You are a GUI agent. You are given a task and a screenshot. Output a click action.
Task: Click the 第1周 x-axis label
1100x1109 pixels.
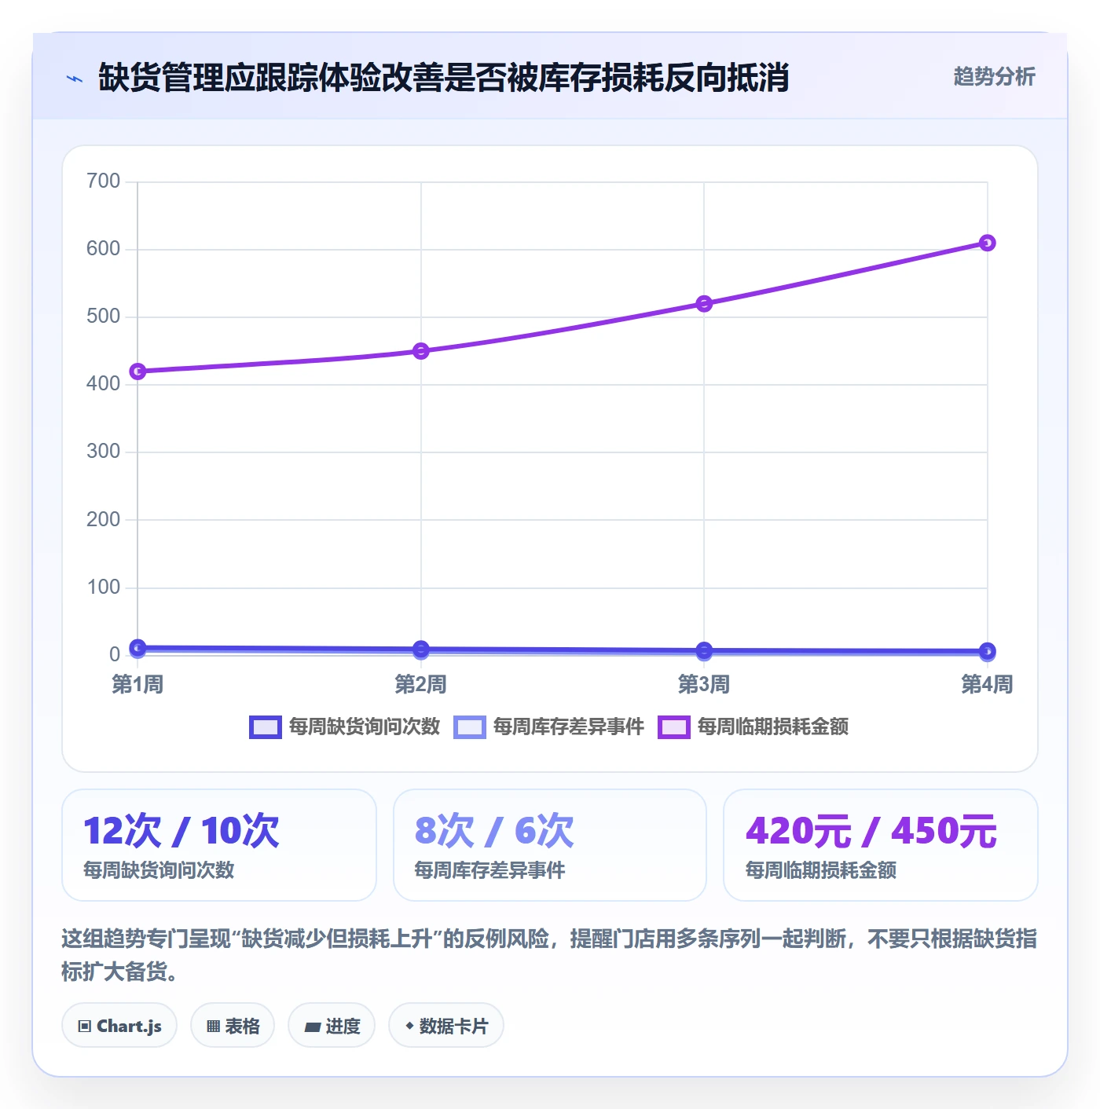[x=137, y=684]
